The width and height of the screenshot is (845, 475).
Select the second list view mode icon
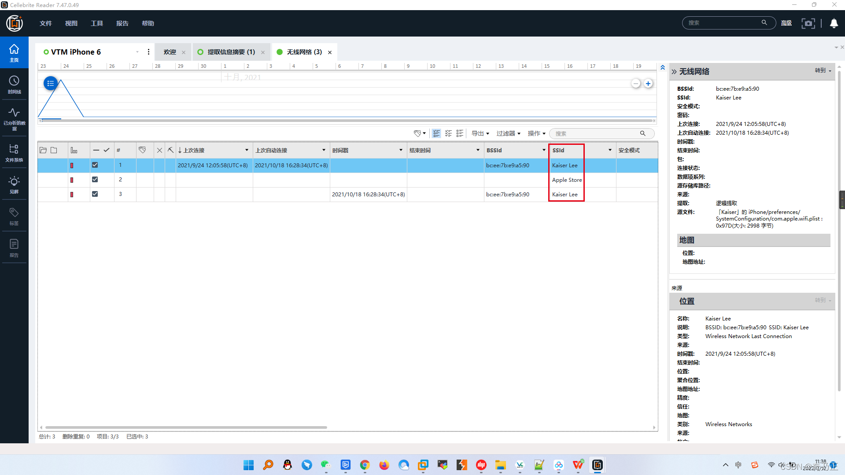pyautogui.click(x=448, y=133)
